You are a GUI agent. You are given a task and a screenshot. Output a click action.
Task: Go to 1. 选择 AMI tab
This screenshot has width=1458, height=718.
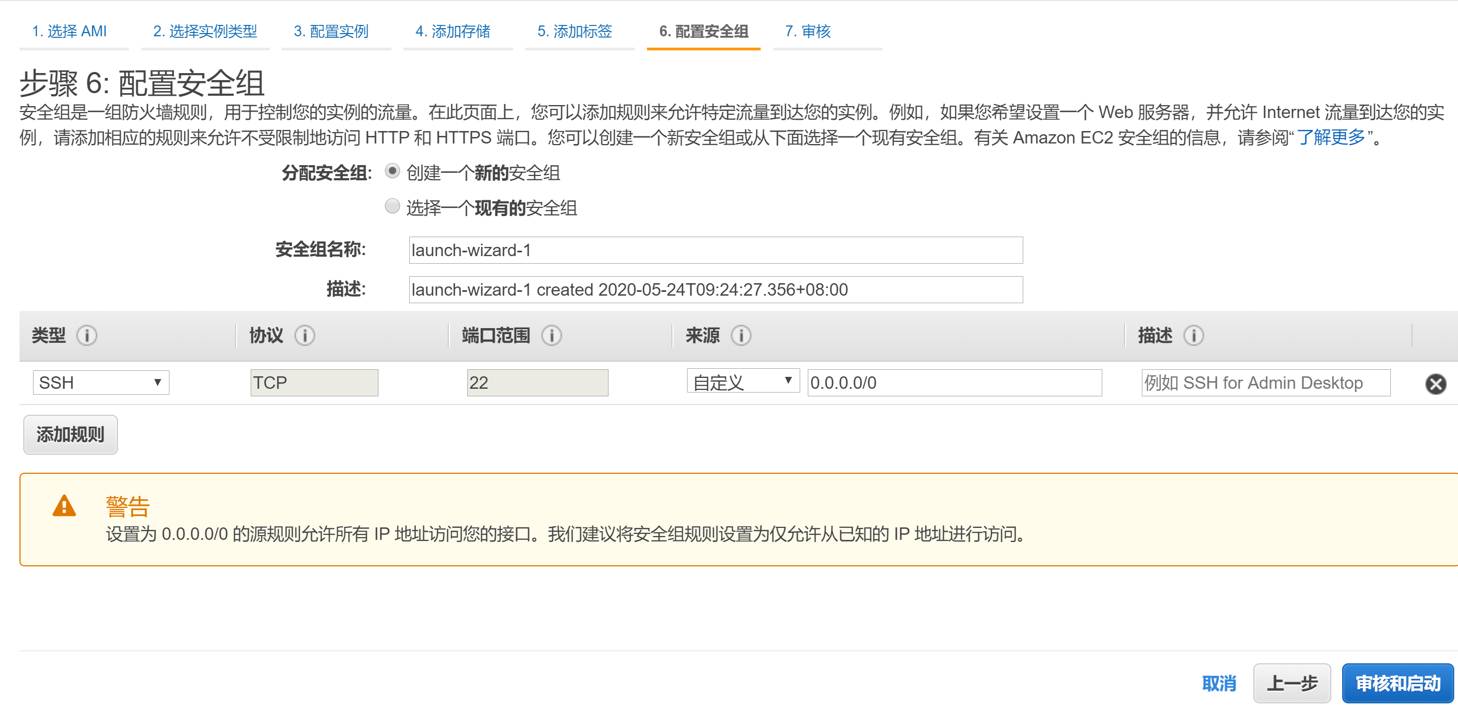point(69,31)
